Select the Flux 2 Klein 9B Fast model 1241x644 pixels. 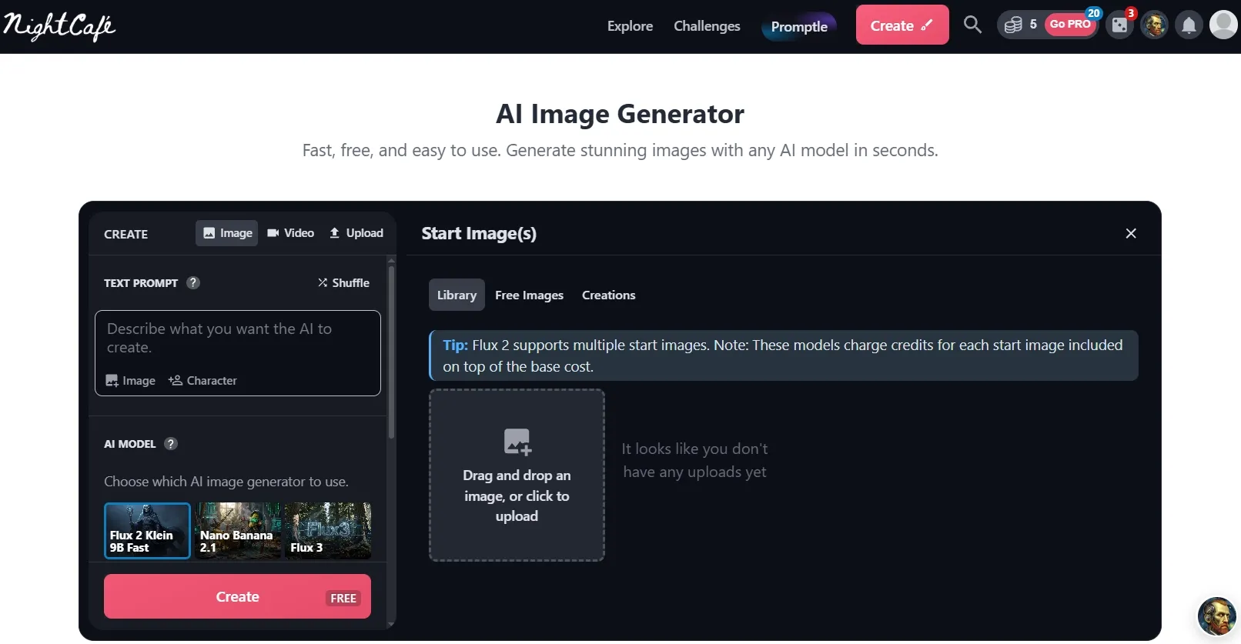[x=147, y=530]
